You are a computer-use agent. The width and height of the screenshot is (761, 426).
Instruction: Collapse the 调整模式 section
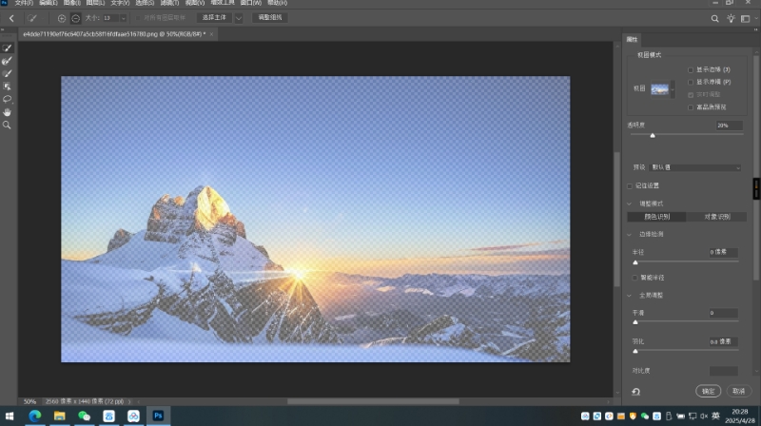coord(630,203)
